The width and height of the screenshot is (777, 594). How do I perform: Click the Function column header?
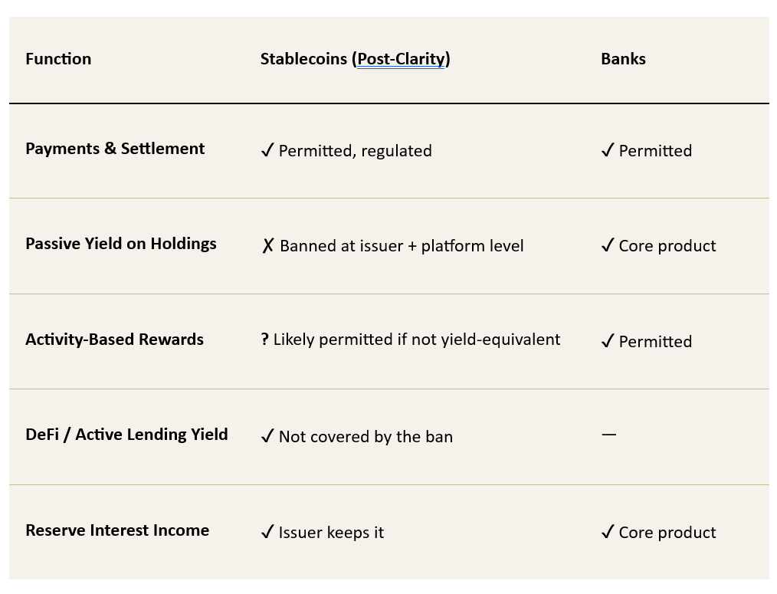point(58,59)
